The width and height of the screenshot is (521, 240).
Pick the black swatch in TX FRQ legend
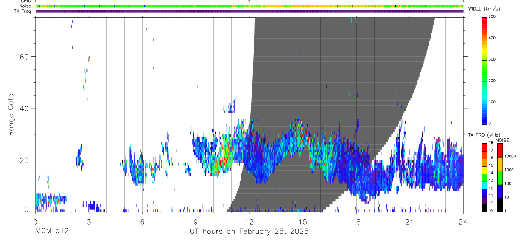tap(485, 207)
